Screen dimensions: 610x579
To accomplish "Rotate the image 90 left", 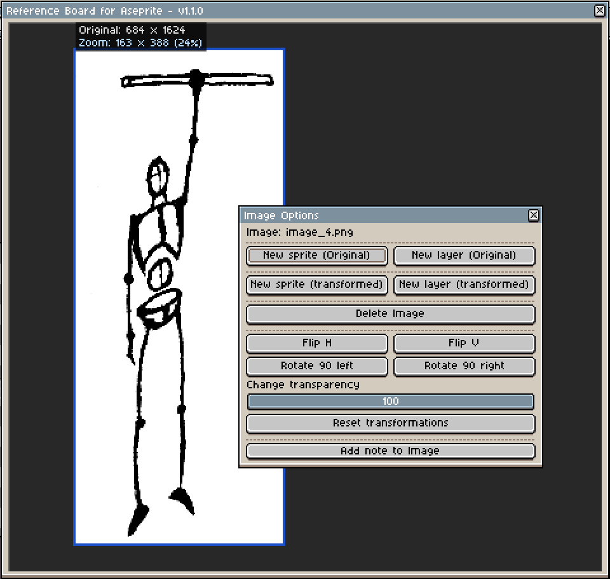I will (316, 366).
